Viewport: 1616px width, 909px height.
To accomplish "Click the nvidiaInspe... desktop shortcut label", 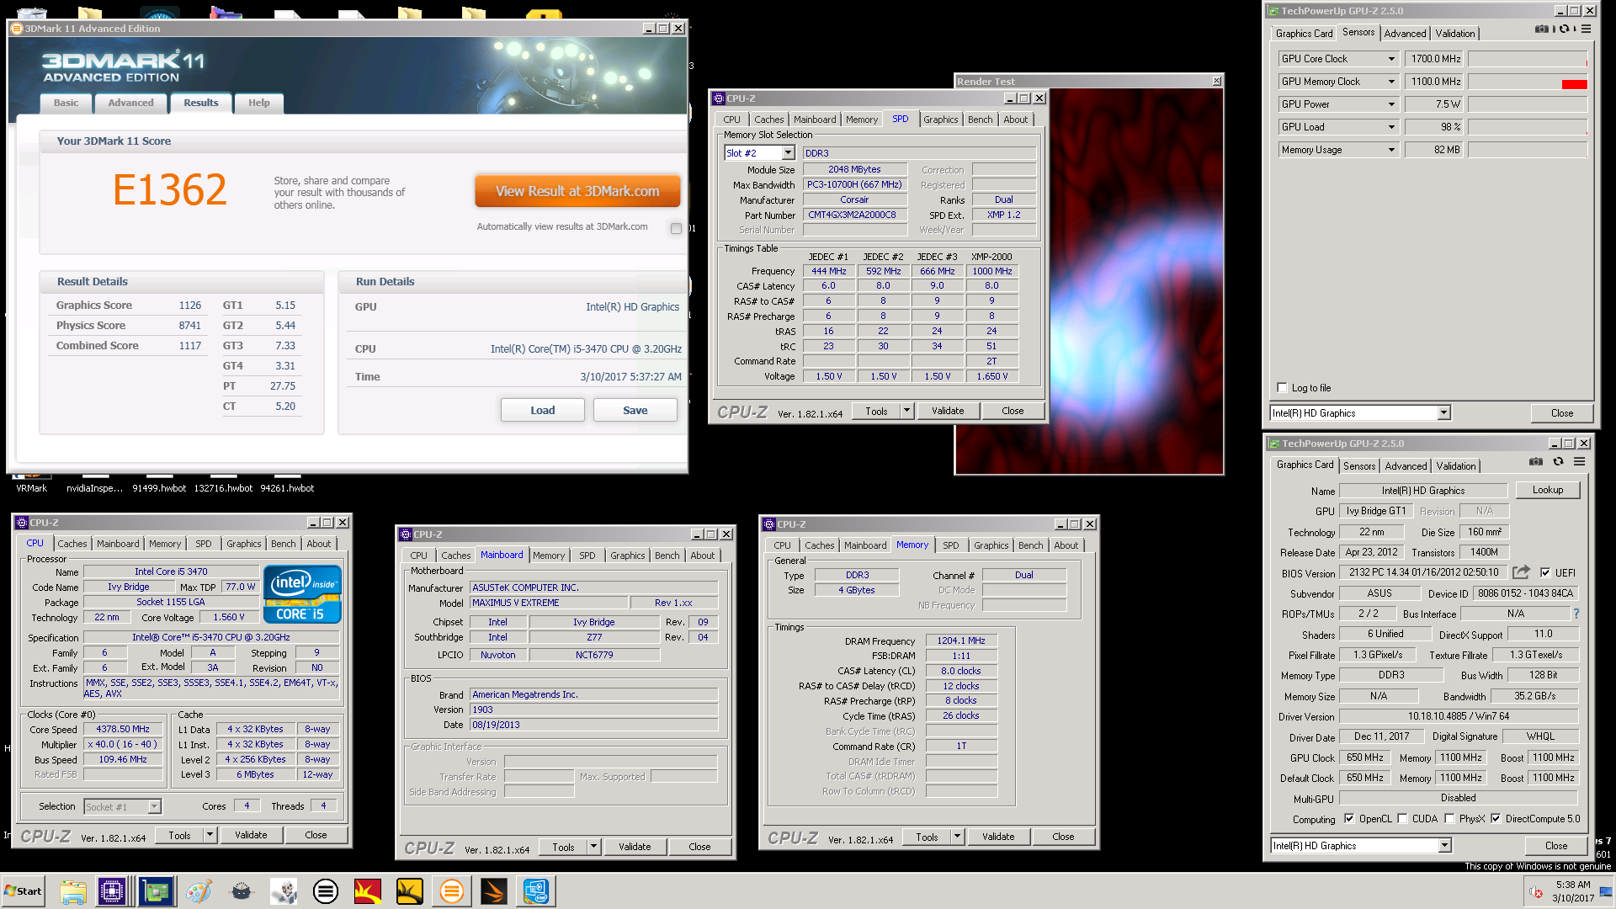I will [94, 488].
